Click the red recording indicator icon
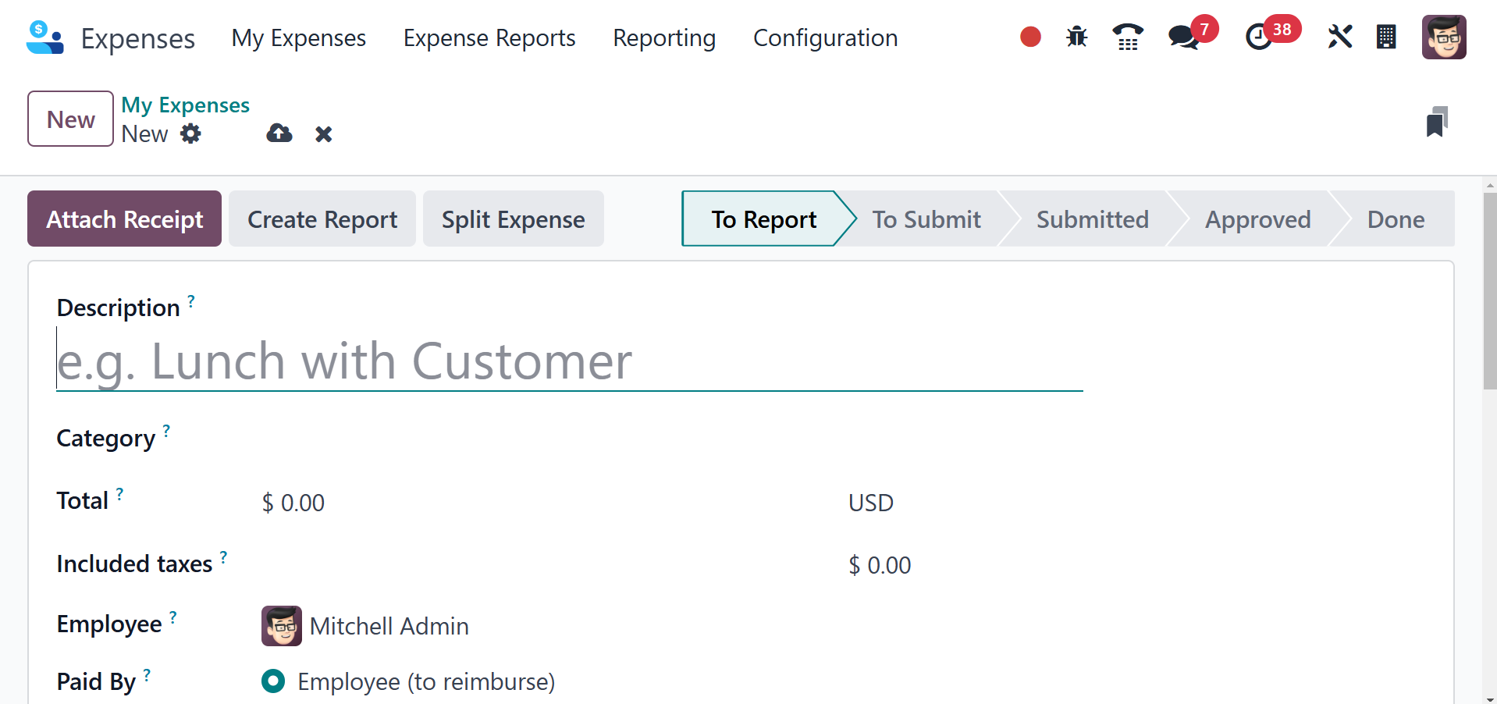Screen dimensions: 1497x704 (x=1030, y=37)
